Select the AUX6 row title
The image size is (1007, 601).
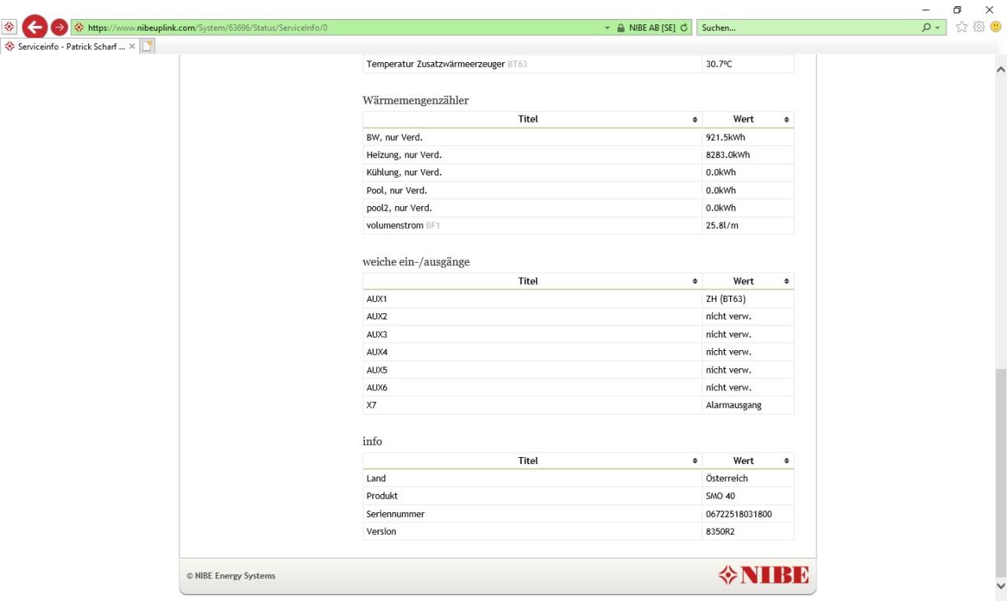[x=377, y=388]
